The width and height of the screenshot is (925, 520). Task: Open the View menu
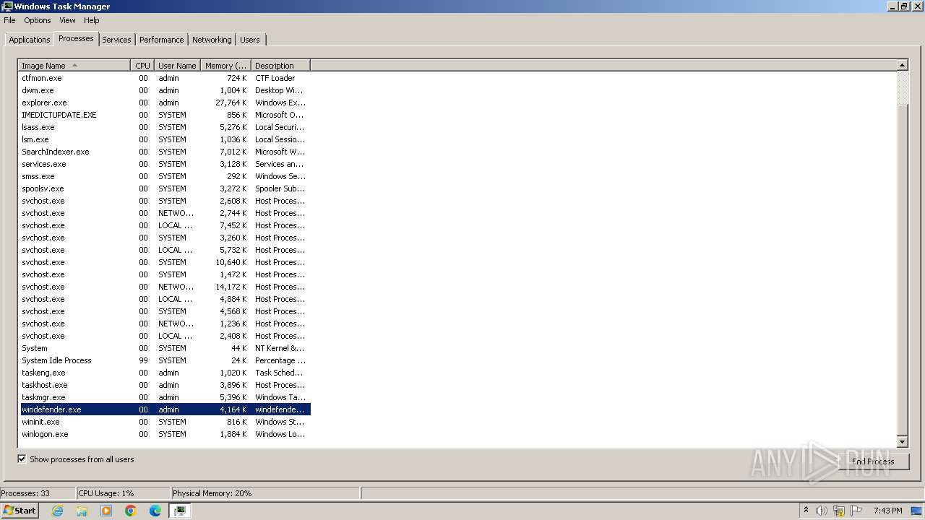[x=67, y=20]
